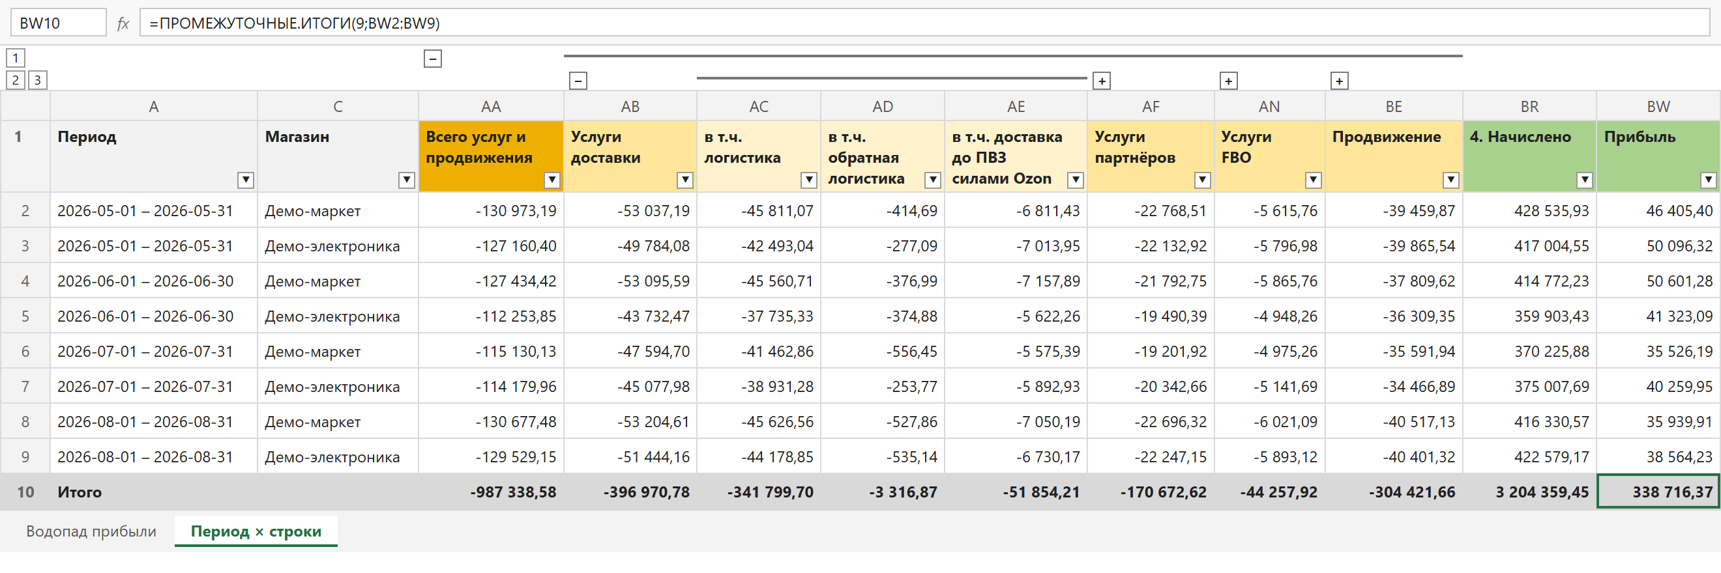The width and height of the screenshot is (1721, 573).
Task: Open filter dropdown for Продвижение column
Action: click(1451, 180)
